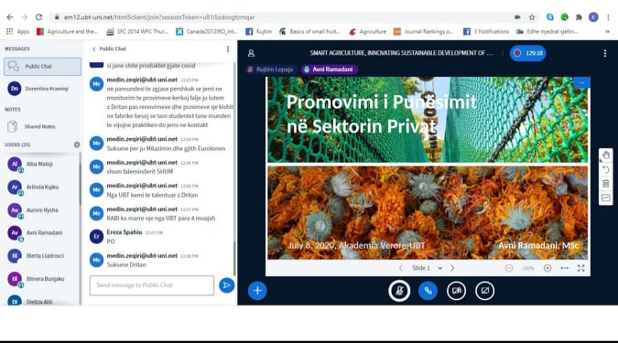Open the Public Chat options menu
The image size is (618, 343).
tap(228, 48)
